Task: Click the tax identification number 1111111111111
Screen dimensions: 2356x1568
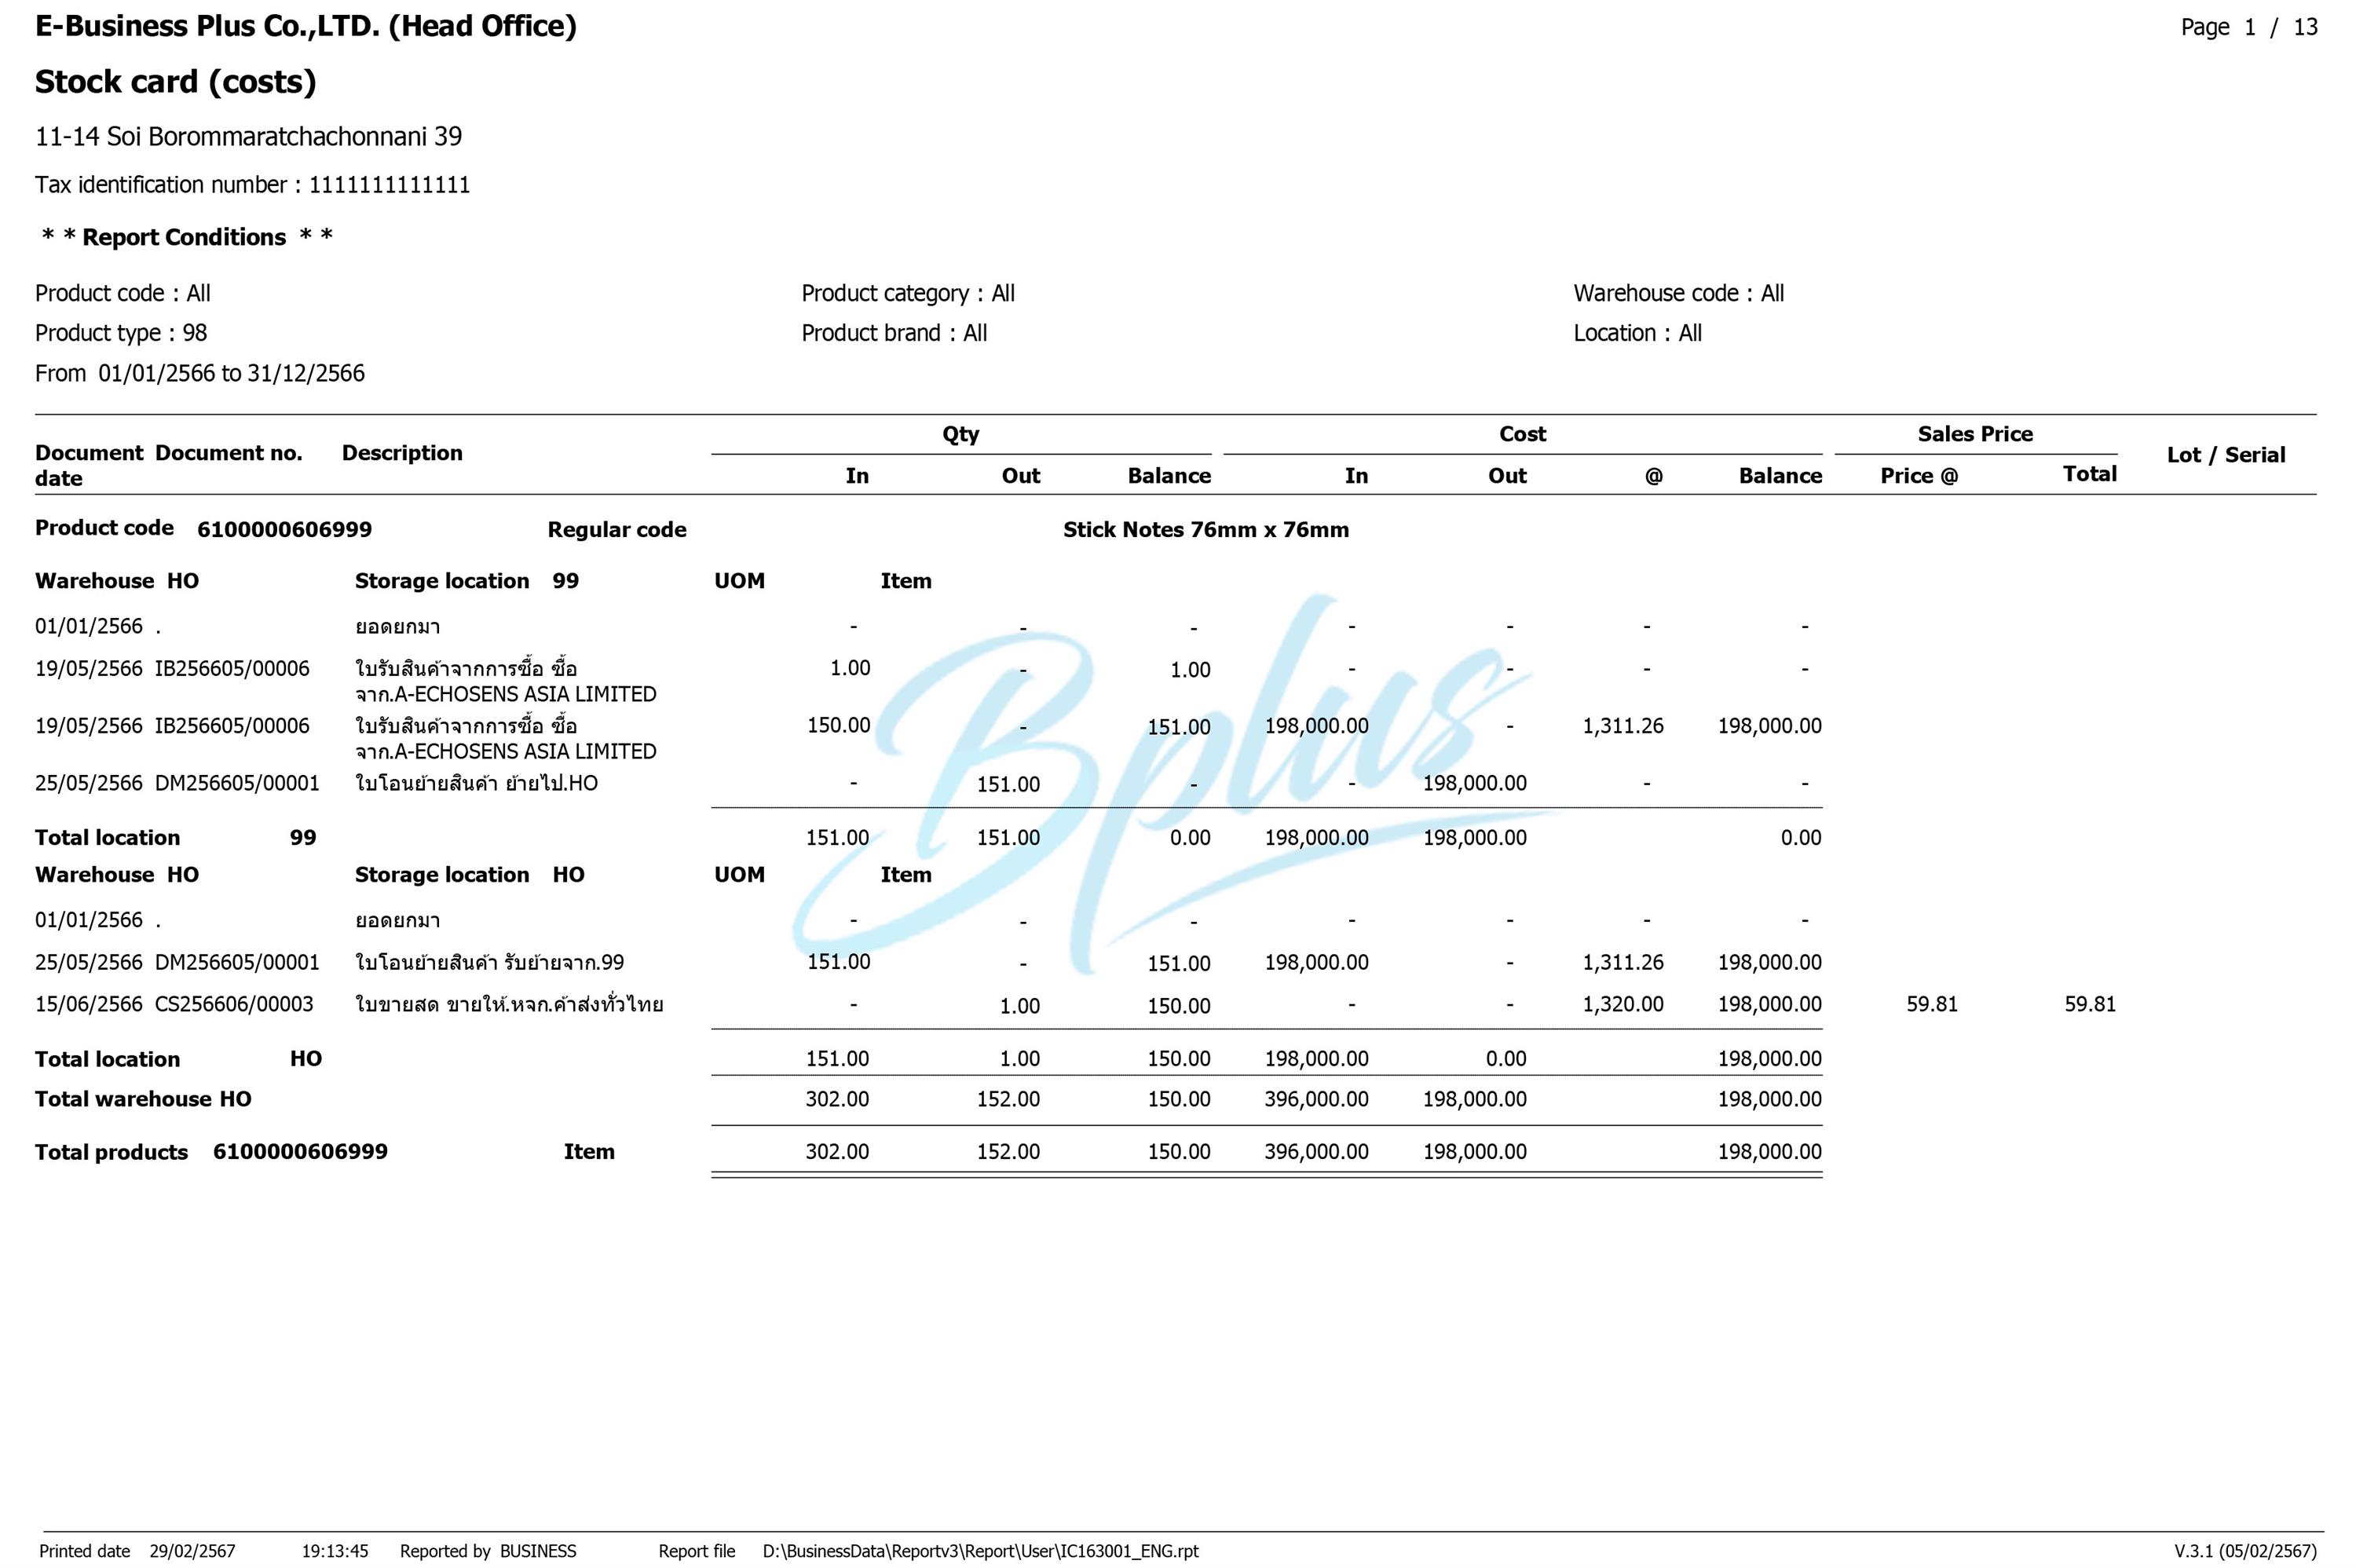Action: pos(389,185)
